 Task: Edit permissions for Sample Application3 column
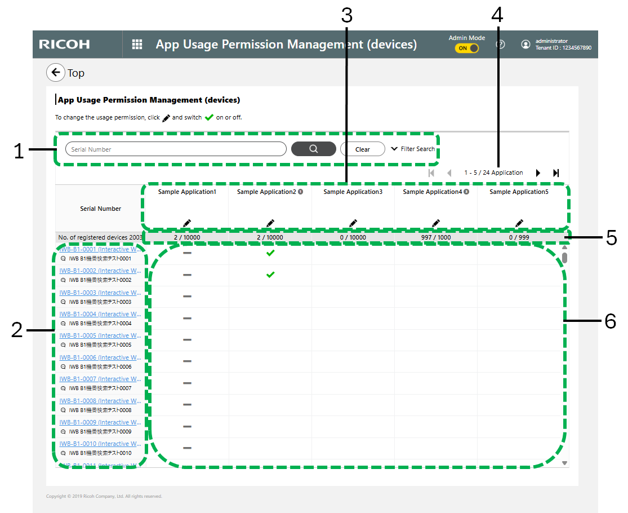[353, 223]
